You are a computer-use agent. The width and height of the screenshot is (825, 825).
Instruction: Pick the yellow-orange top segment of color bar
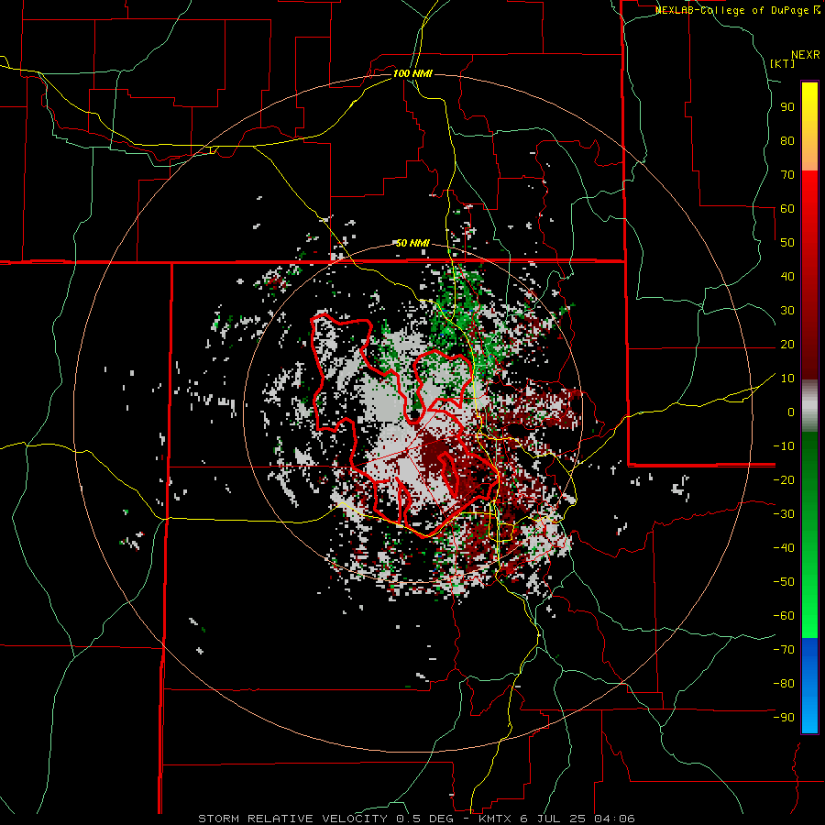click(x=809, y=126)
